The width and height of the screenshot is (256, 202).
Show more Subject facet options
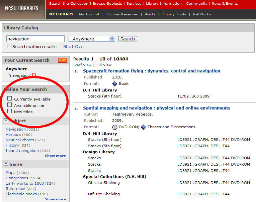(55, 156)
